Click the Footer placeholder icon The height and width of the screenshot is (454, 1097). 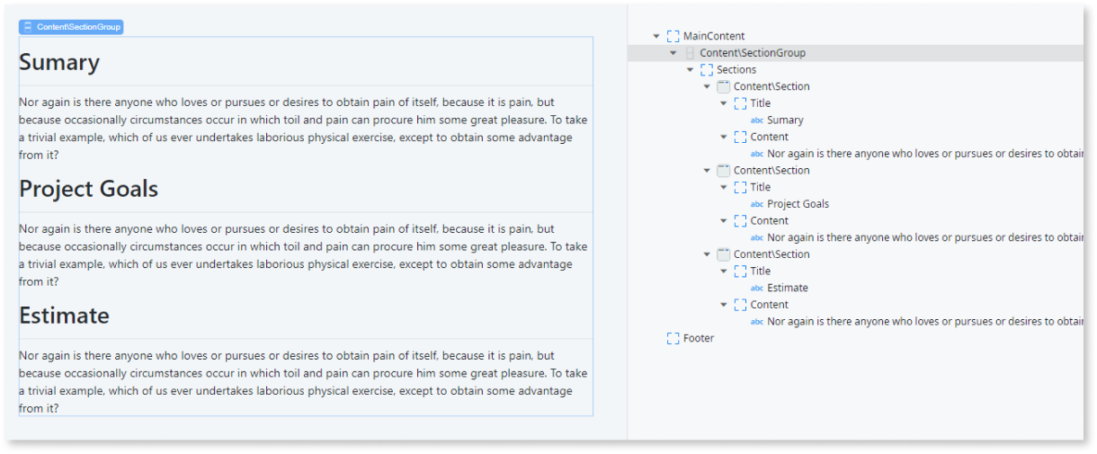coord(673,339)
